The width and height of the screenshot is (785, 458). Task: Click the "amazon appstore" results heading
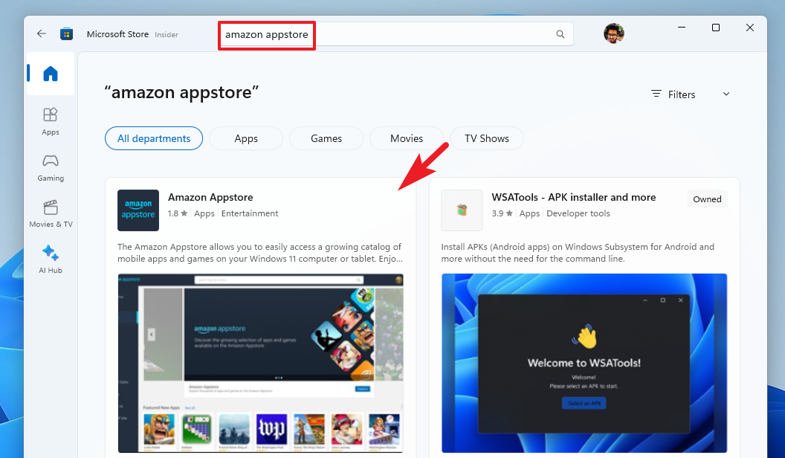[x=181, y=93]
